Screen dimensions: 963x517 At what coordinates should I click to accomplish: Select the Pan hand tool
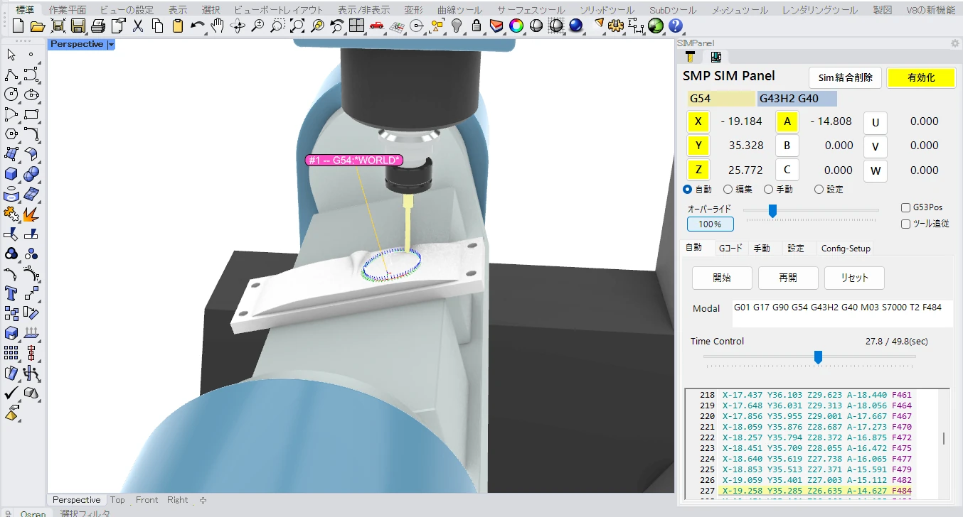pyautogui.click(x=218, y=26)
